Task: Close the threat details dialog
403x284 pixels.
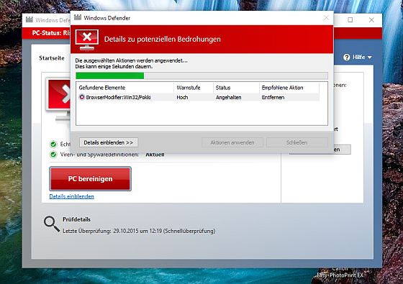Action: (326, 18)
